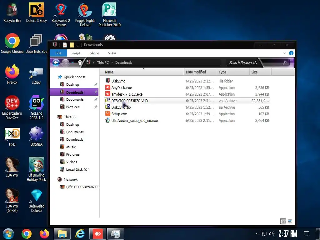Open Bejeweled Deluxe desktop shortcut
320x240 pixels.
[36, 201]
